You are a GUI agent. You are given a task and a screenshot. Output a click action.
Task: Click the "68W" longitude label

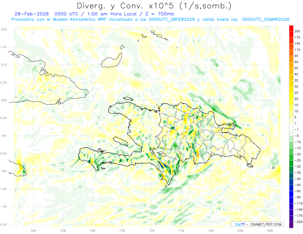click(x=270, y=230)
